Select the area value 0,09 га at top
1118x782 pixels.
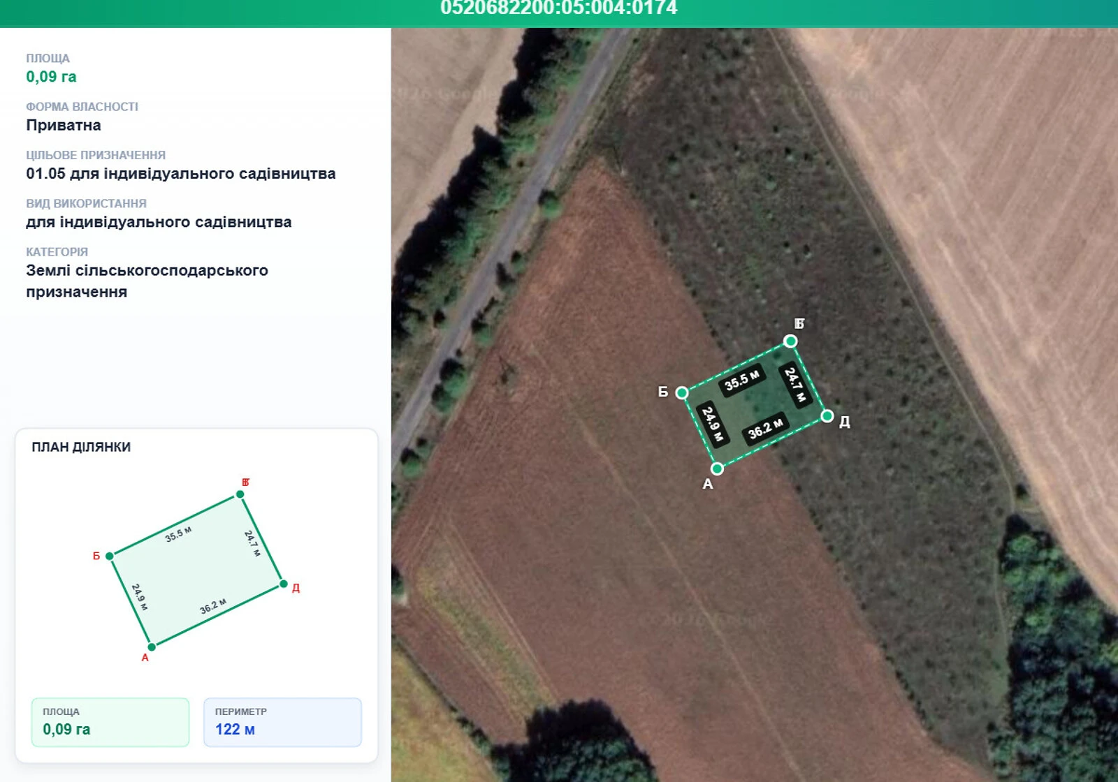tap(51, 77)
